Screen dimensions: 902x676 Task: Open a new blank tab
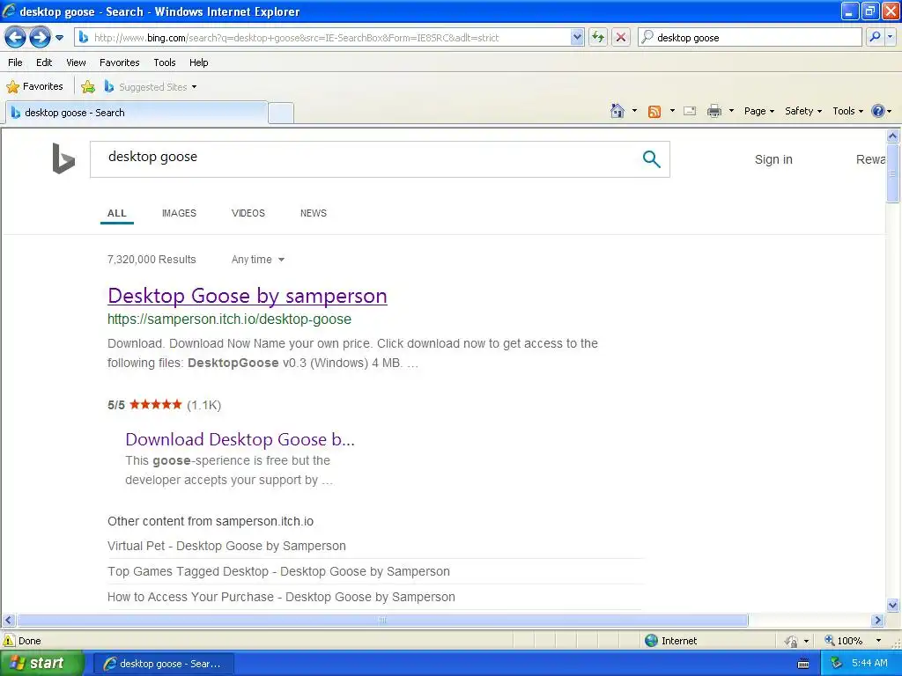coord(281,113)
